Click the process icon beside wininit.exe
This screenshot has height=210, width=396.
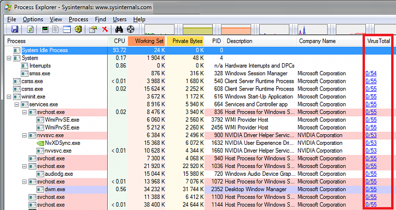coord(17,97)
